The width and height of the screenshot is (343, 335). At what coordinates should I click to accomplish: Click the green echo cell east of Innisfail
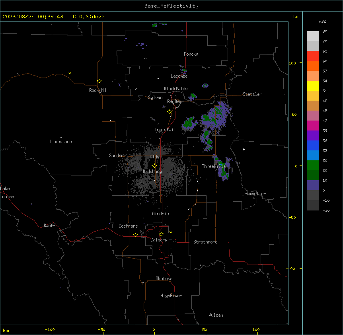click(x=189, y=124)
